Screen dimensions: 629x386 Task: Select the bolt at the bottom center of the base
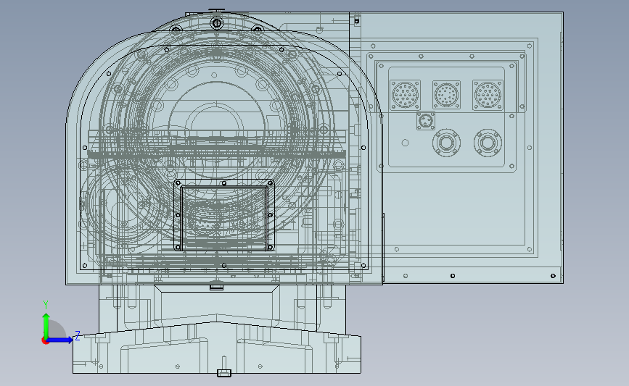coord(224,373)
